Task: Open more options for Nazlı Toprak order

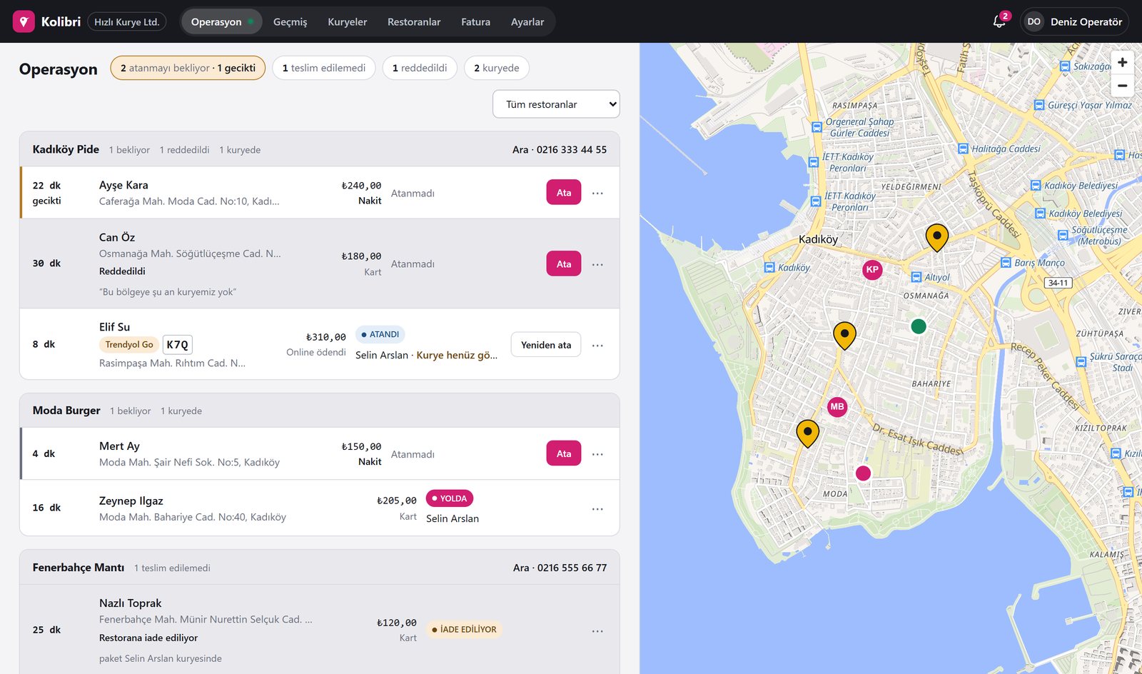Action: (597, 630)
